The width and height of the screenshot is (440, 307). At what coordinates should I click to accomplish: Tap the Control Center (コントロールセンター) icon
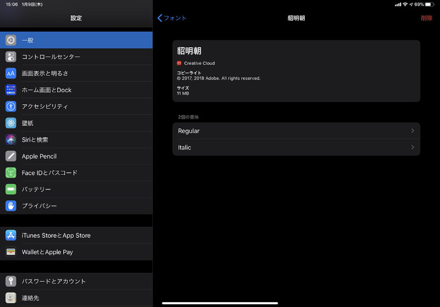(x=10, y=57)
